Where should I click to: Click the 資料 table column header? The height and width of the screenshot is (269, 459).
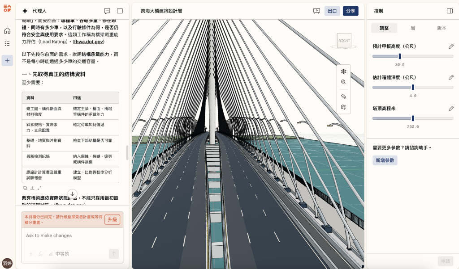pos(30,98)
